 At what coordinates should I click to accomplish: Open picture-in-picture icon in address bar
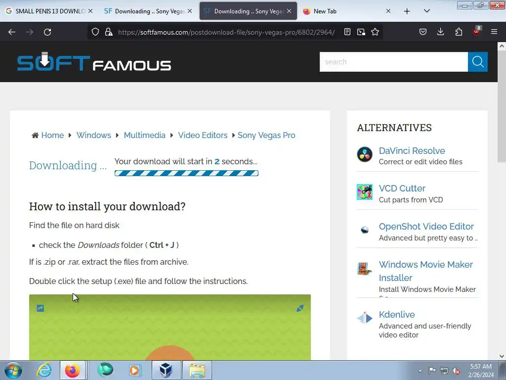click(361, 32)
